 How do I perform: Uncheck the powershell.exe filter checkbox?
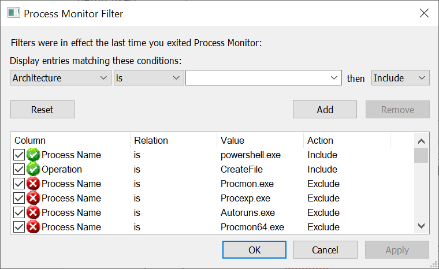[x=19, y=155]
